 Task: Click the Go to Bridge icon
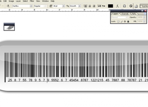tap(136, 6)
